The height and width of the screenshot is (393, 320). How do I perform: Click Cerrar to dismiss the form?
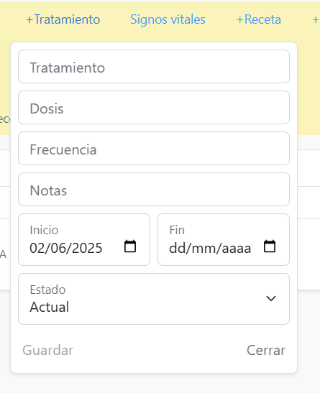pos(266,350)
